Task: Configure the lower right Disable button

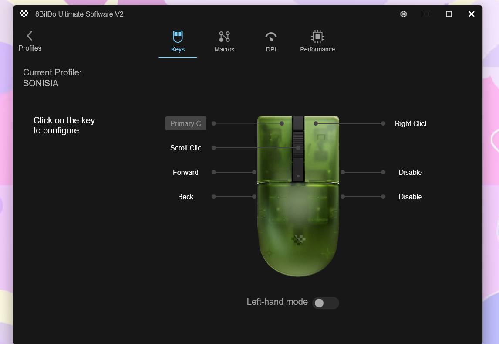Action: [x=410, y=197]
